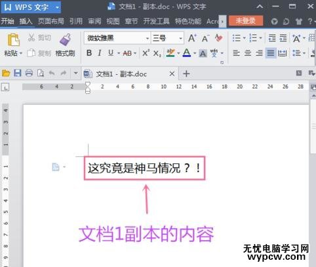
Task: Toggle underline formatting
Action: click(x=111, y=53)
